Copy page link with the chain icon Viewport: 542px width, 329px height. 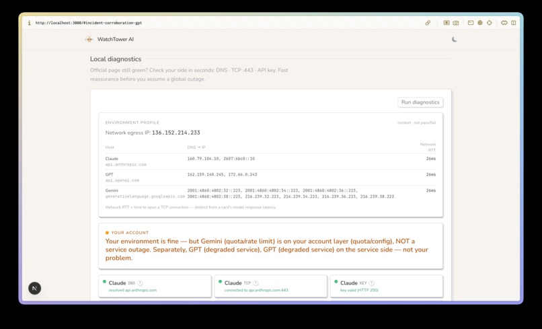pyautogui.click(x=428, y=23)
